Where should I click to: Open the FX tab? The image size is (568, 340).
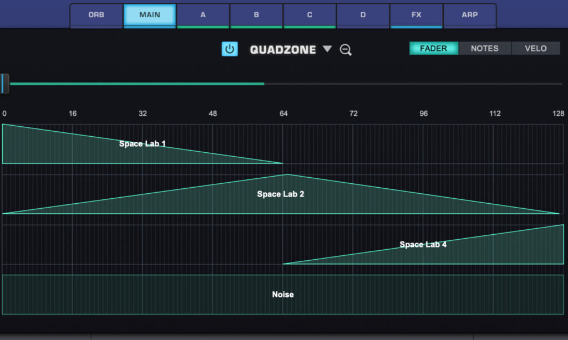416,15
